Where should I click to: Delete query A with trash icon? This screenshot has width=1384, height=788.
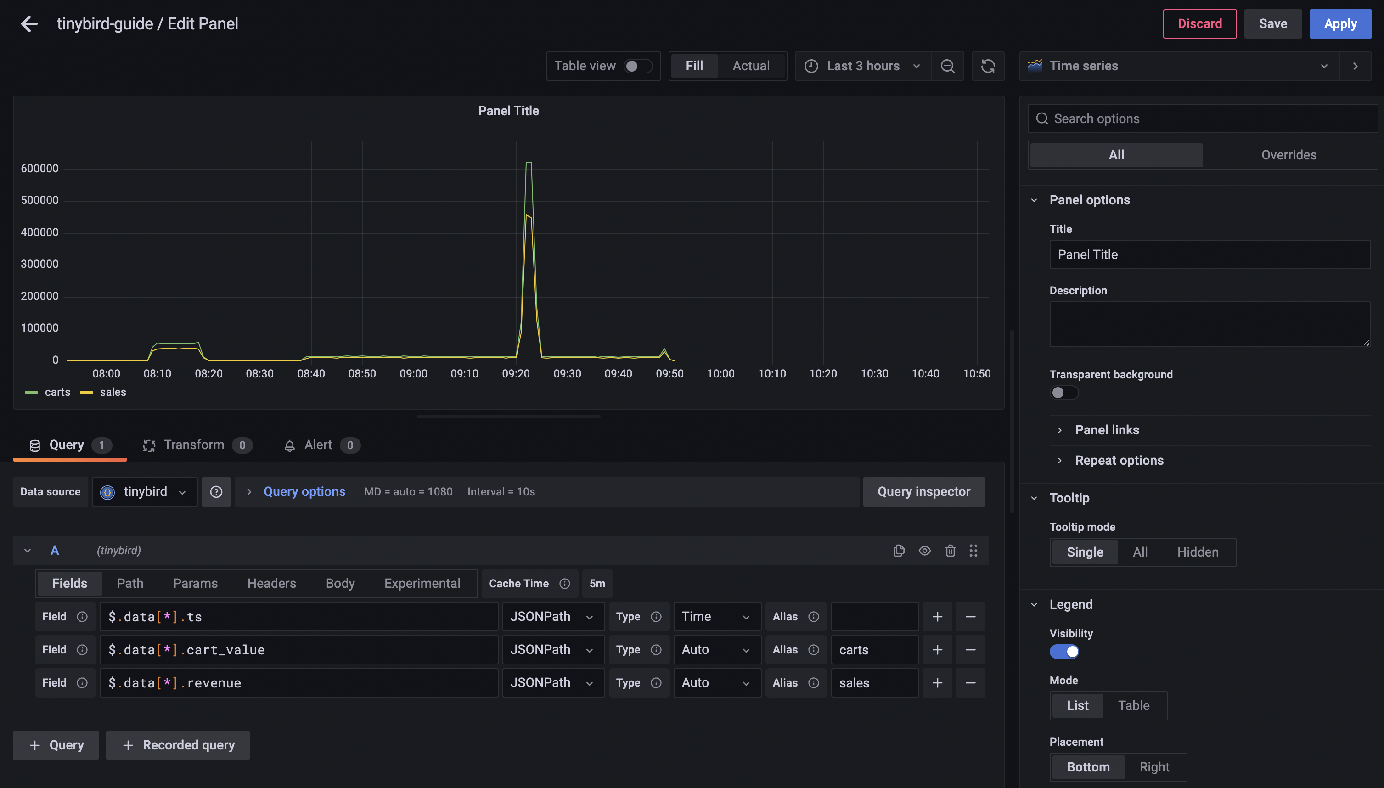tap(950, 551)
